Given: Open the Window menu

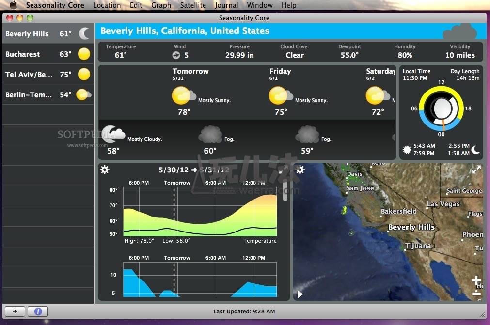Looking at the screenshot, I should [260, 5].
